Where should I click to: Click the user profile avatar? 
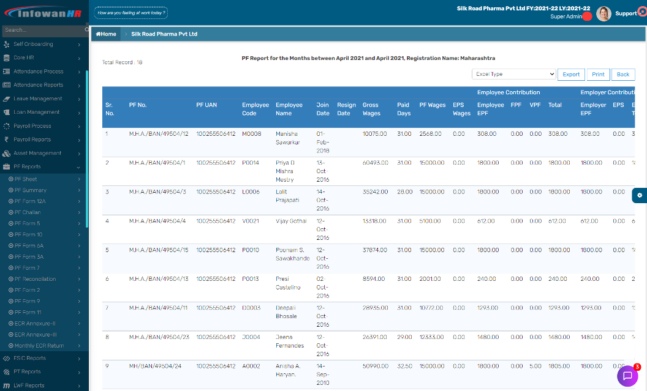[603, 13]
